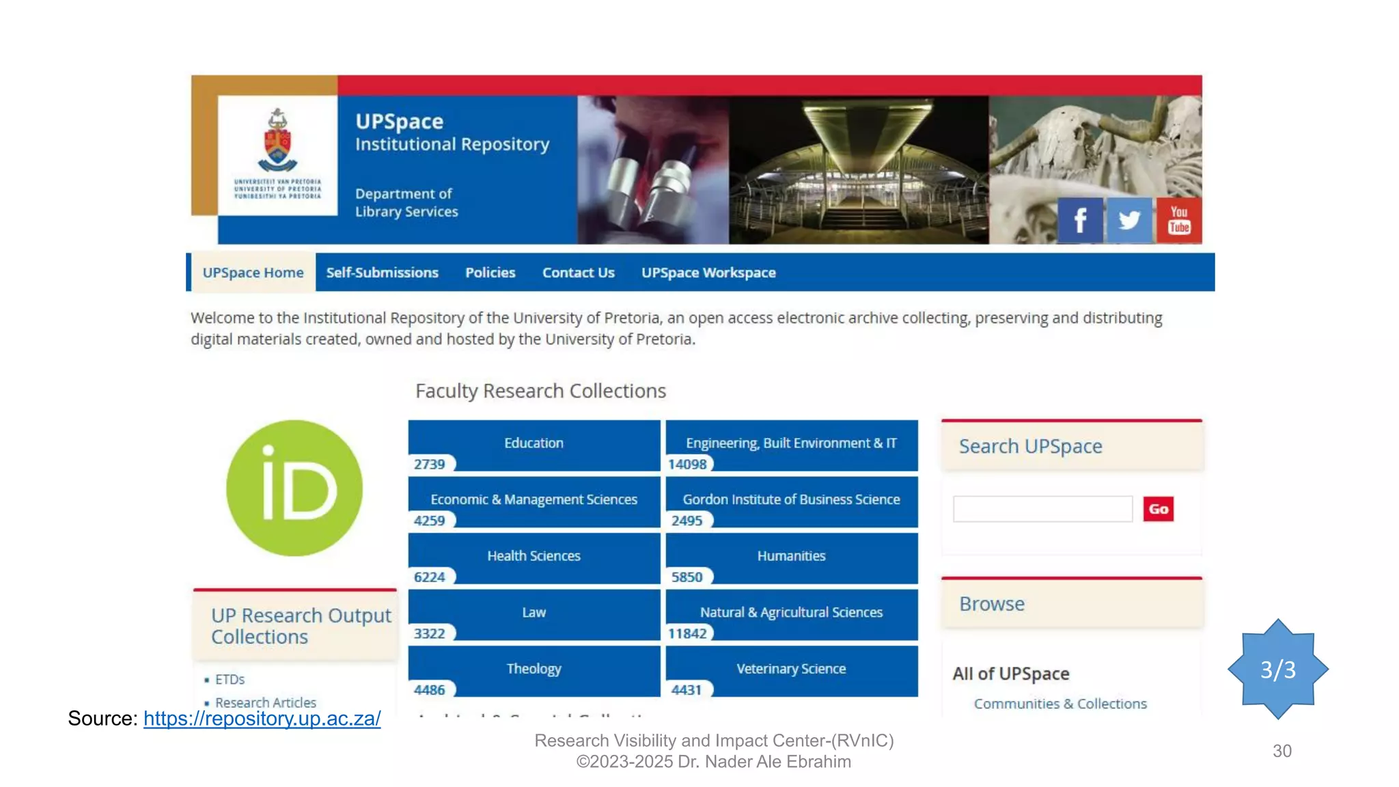Click the Facebook icon in banner
Image resolution: width=1399 pixels, height=787 pixels.
pos(1080,220)
